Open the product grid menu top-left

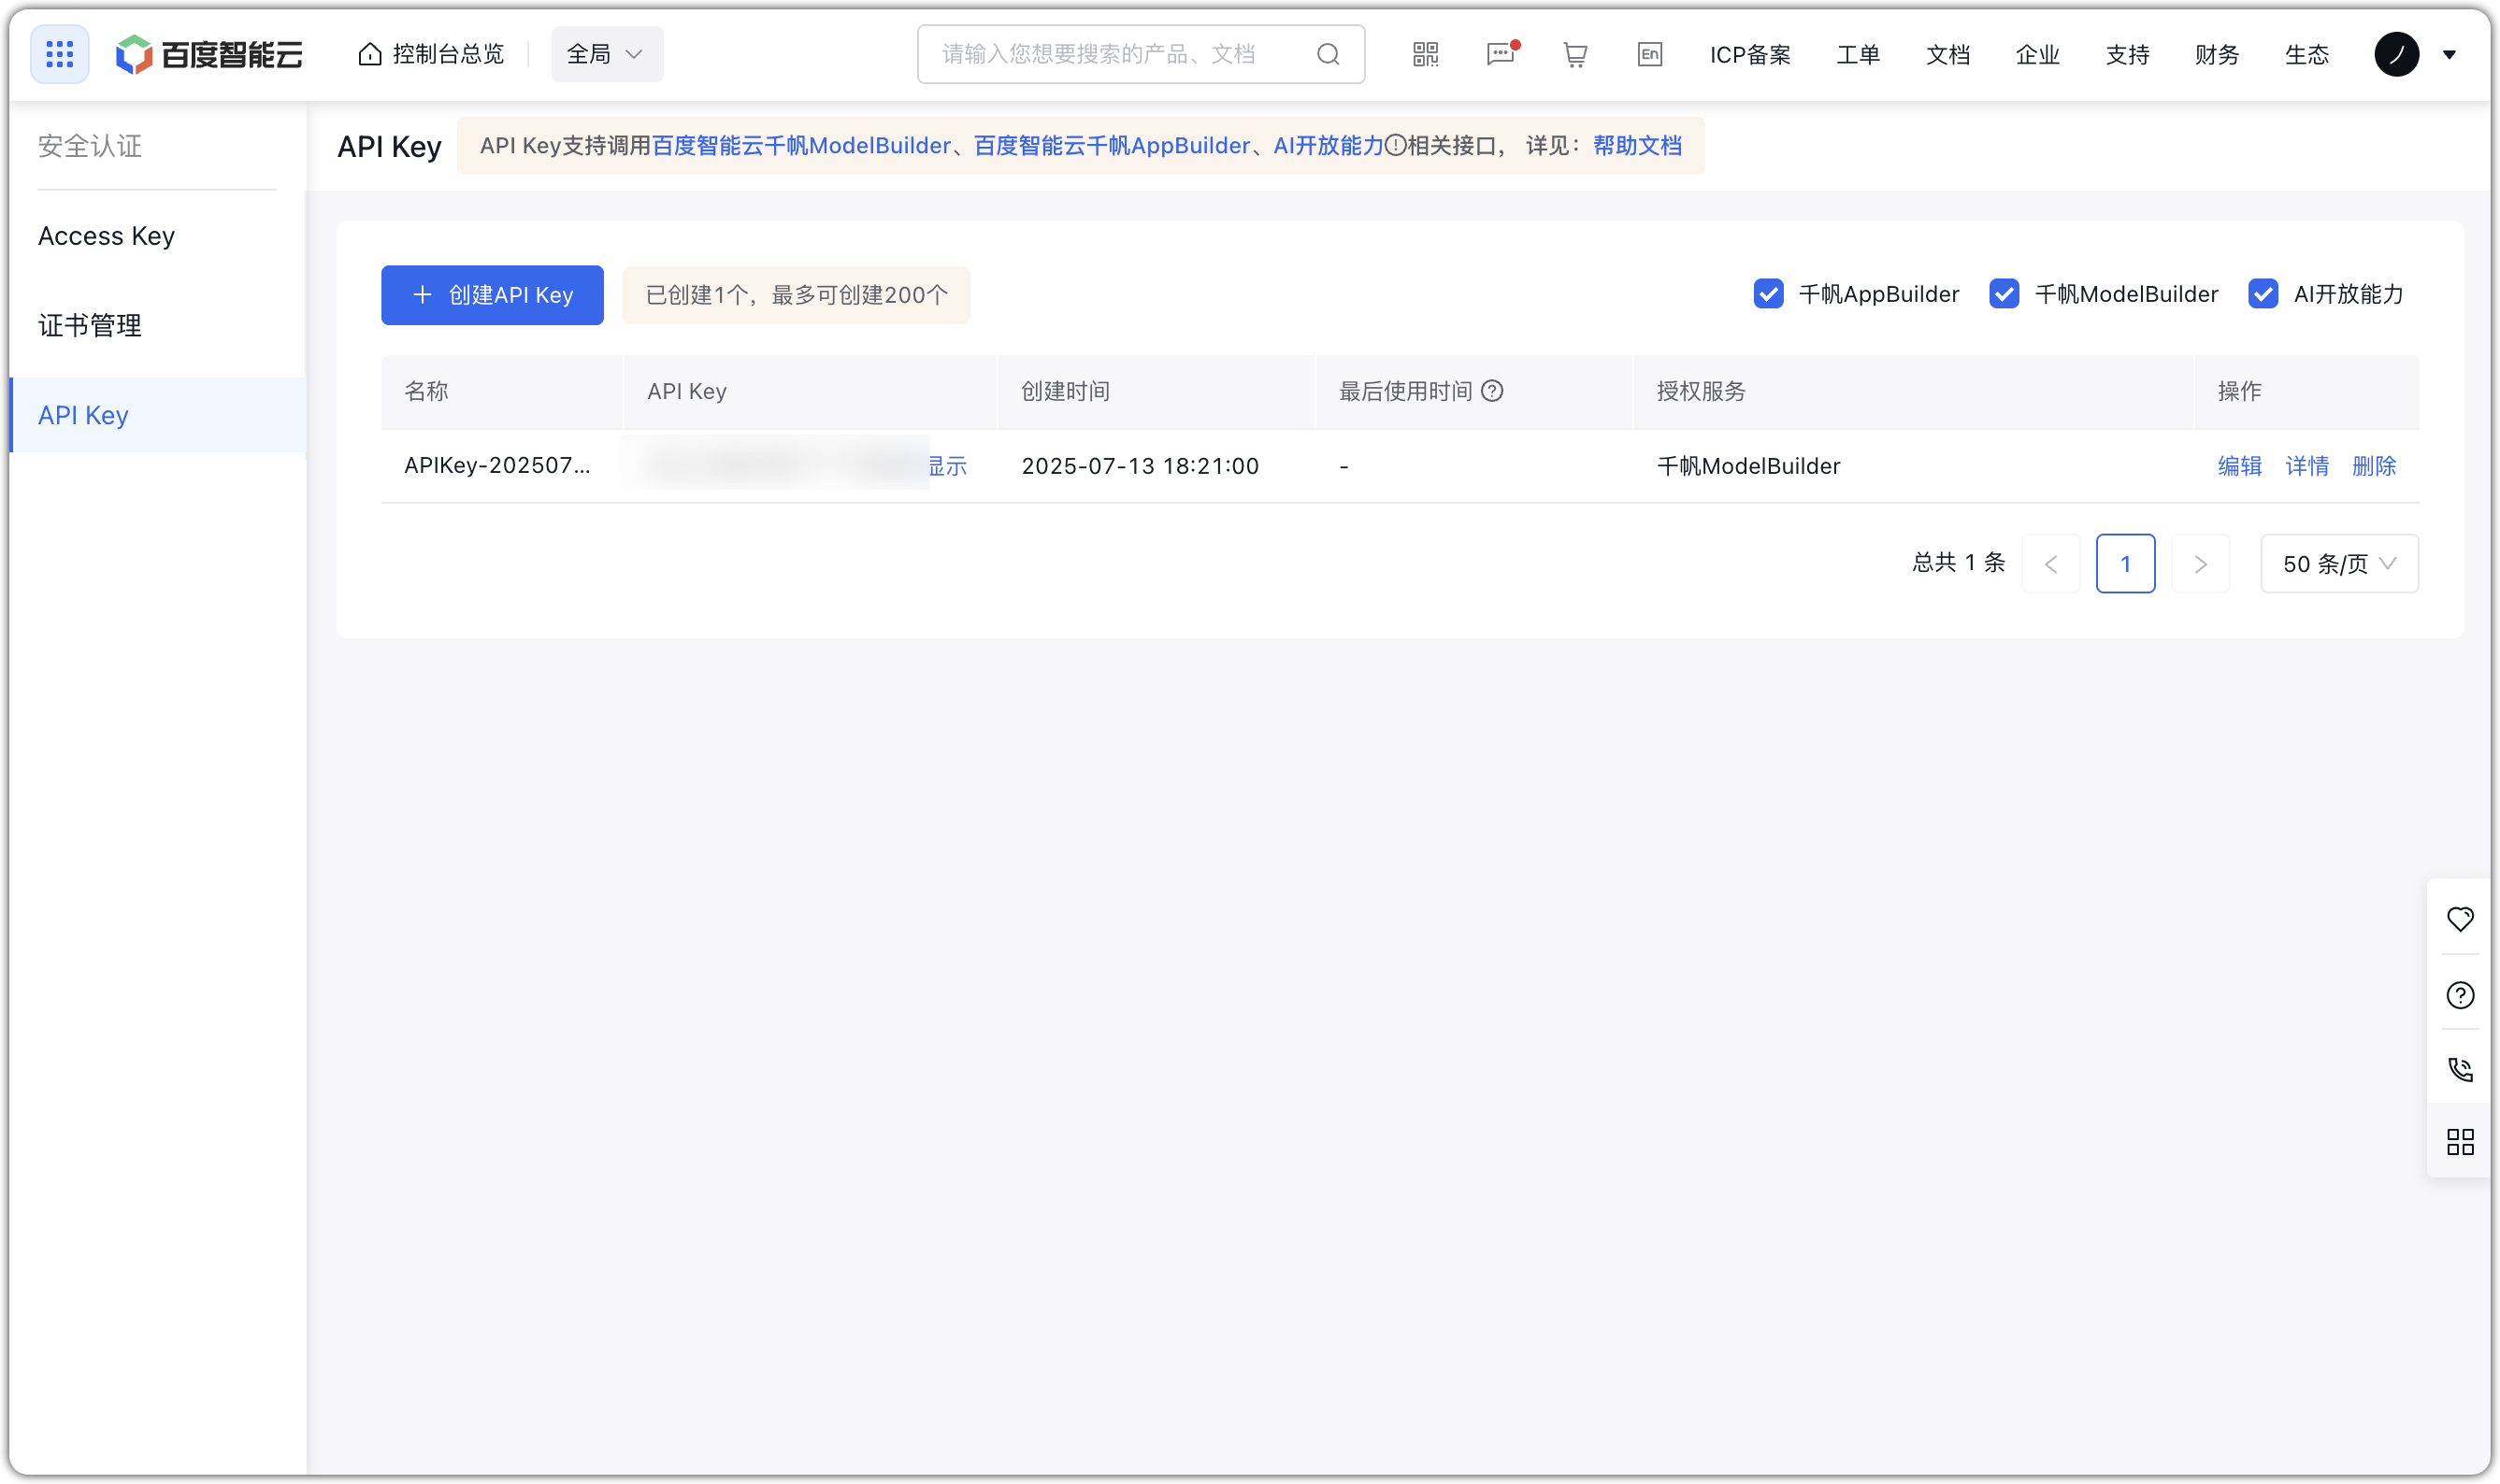pyautogui.click(x=59, y=53)
